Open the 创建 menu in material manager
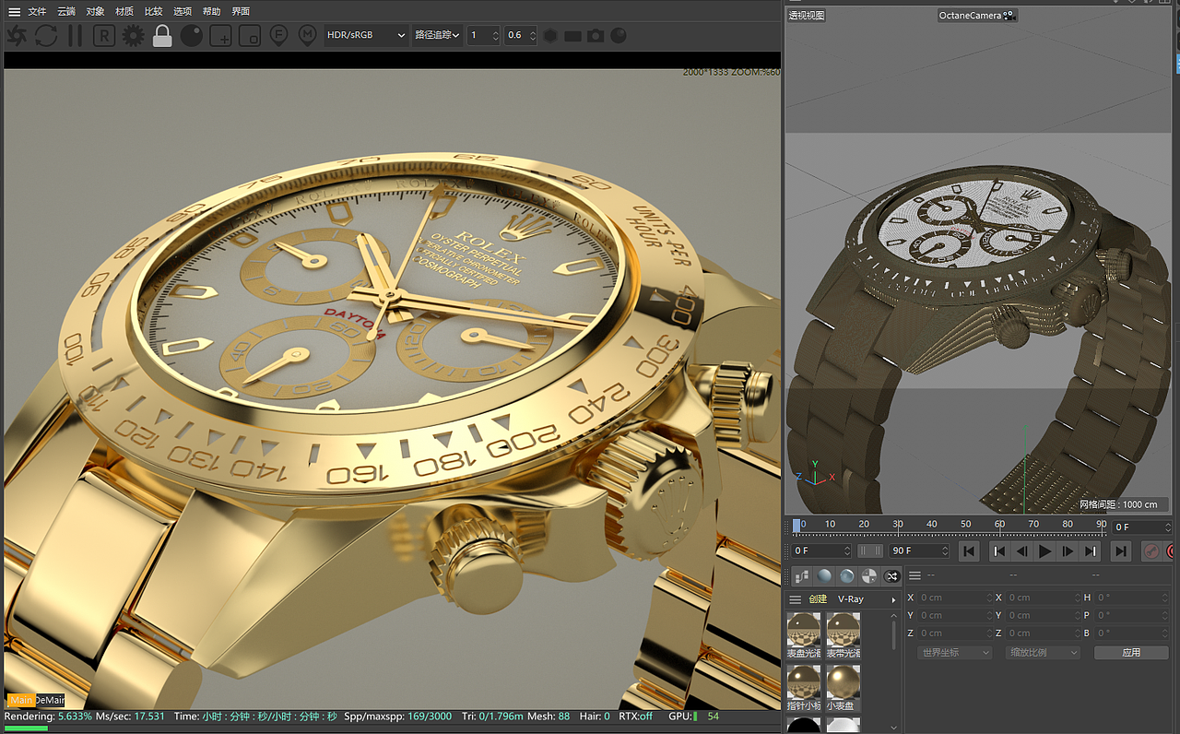Image resolution: width=1180 pixels, height=734 pixels. click(x=818, y=599)
